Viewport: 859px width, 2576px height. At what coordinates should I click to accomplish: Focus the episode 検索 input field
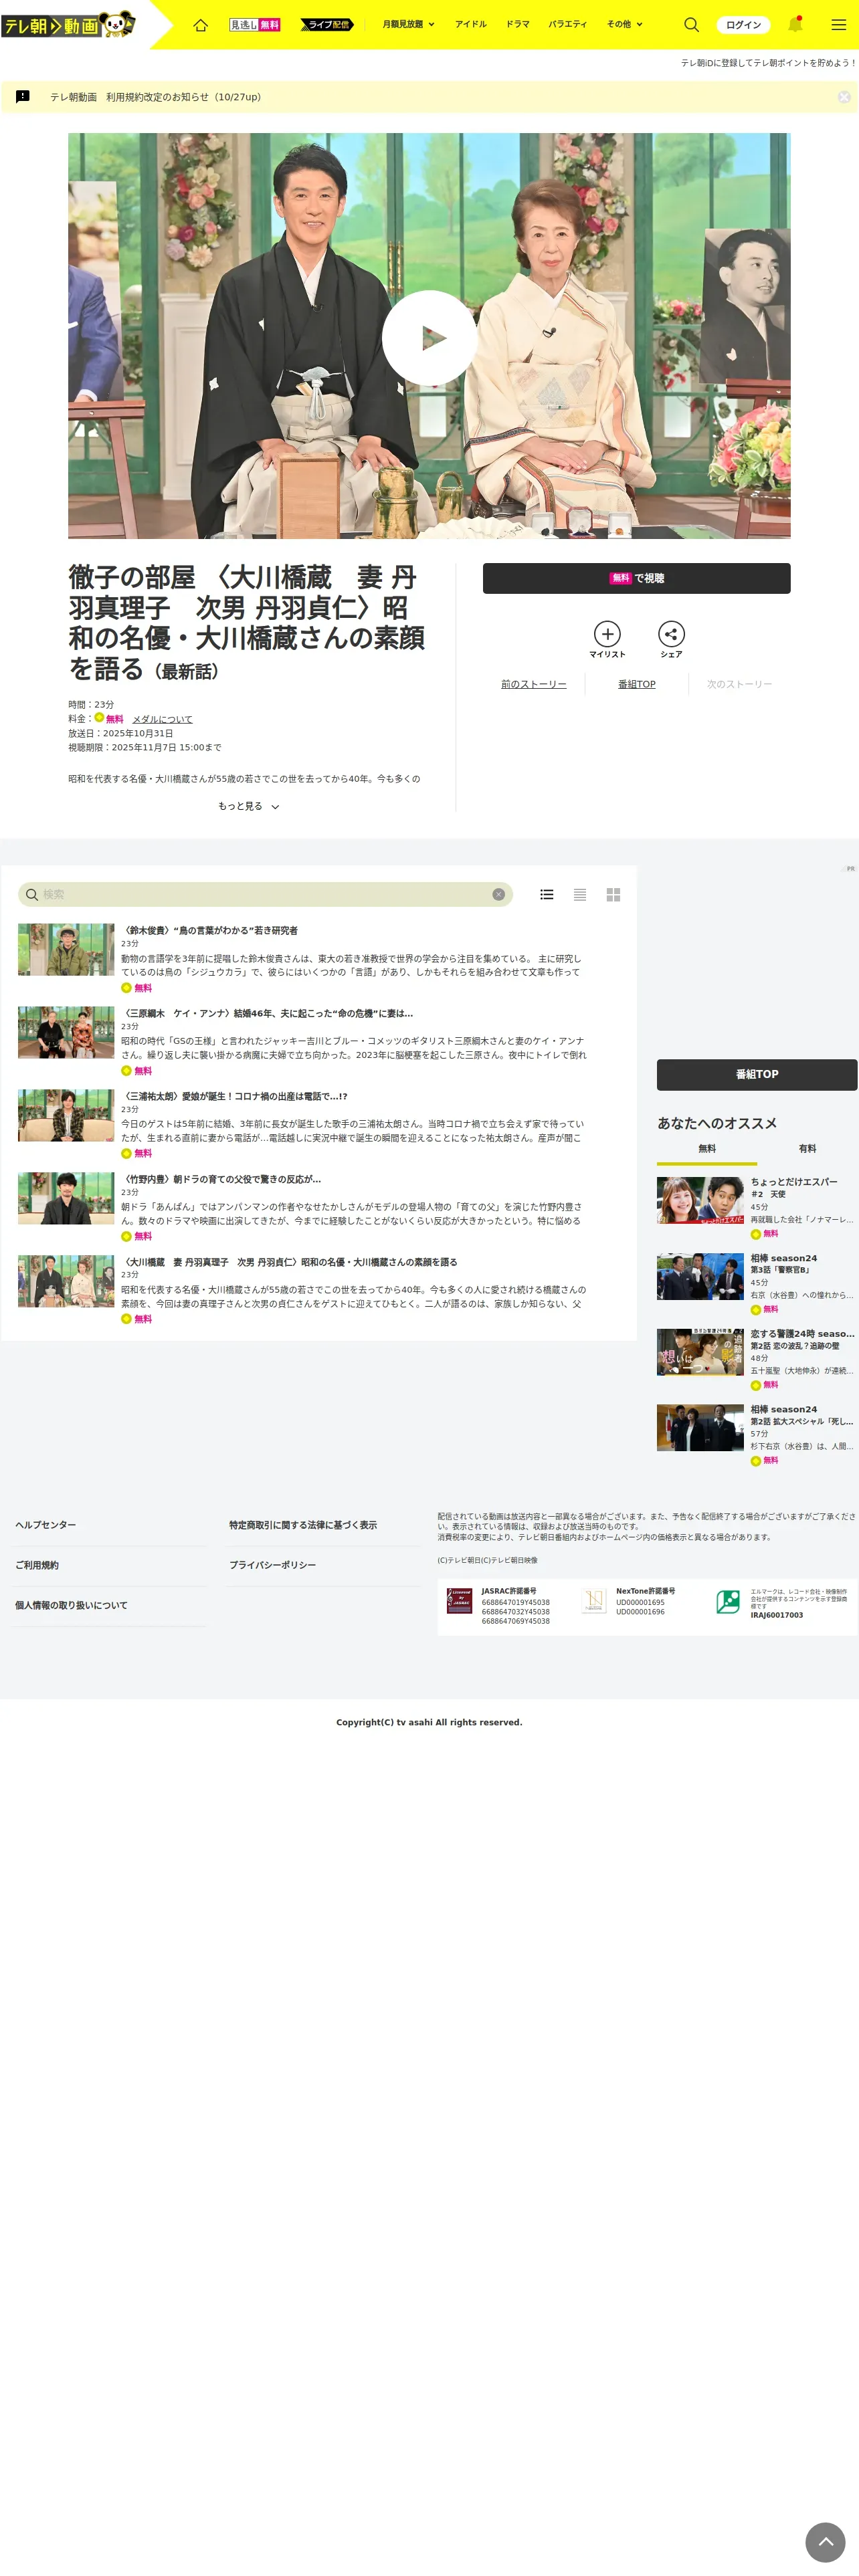pos(265,894)
